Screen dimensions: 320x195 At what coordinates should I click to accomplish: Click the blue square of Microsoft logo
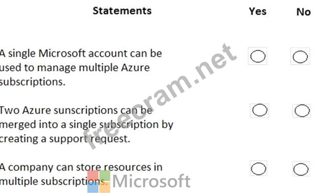click(x=93, y=187)
